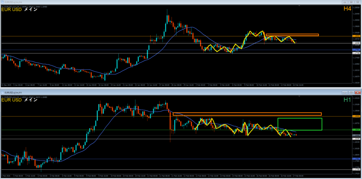Select the orange rectangle on the H4 chart
This screenshot has width=362, height=179.
pos(292,35)
